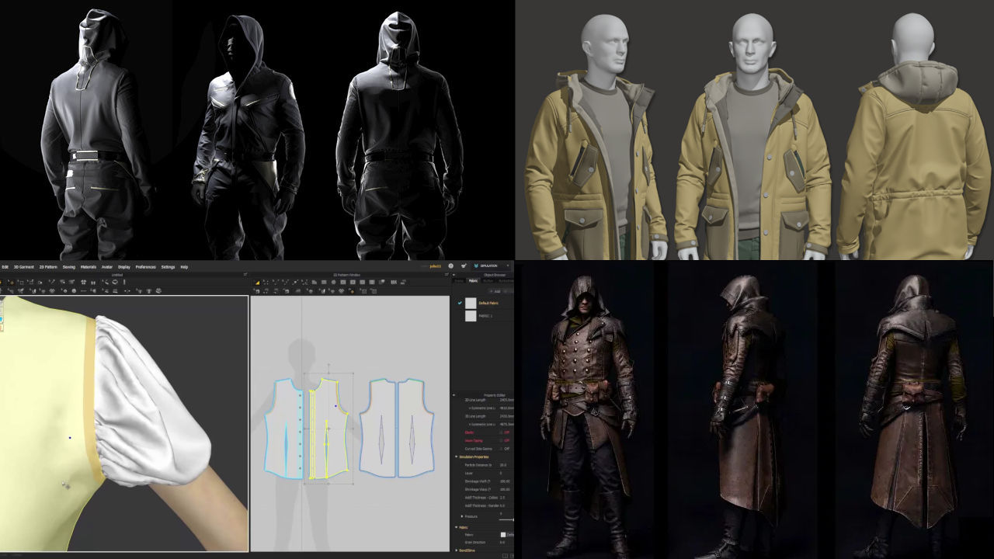The width and height of the screenshot is (994, 559).
Task: Expand the Bond/Skive section
Action: (456, 550)
